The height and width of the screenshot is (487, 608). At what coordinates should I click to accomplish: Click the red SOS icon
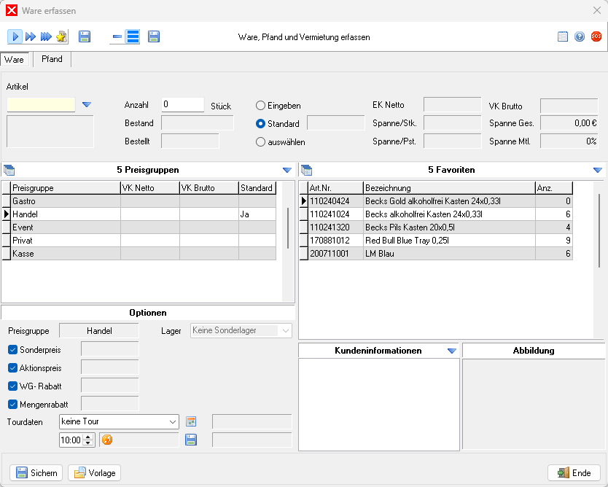pos(596,36)
